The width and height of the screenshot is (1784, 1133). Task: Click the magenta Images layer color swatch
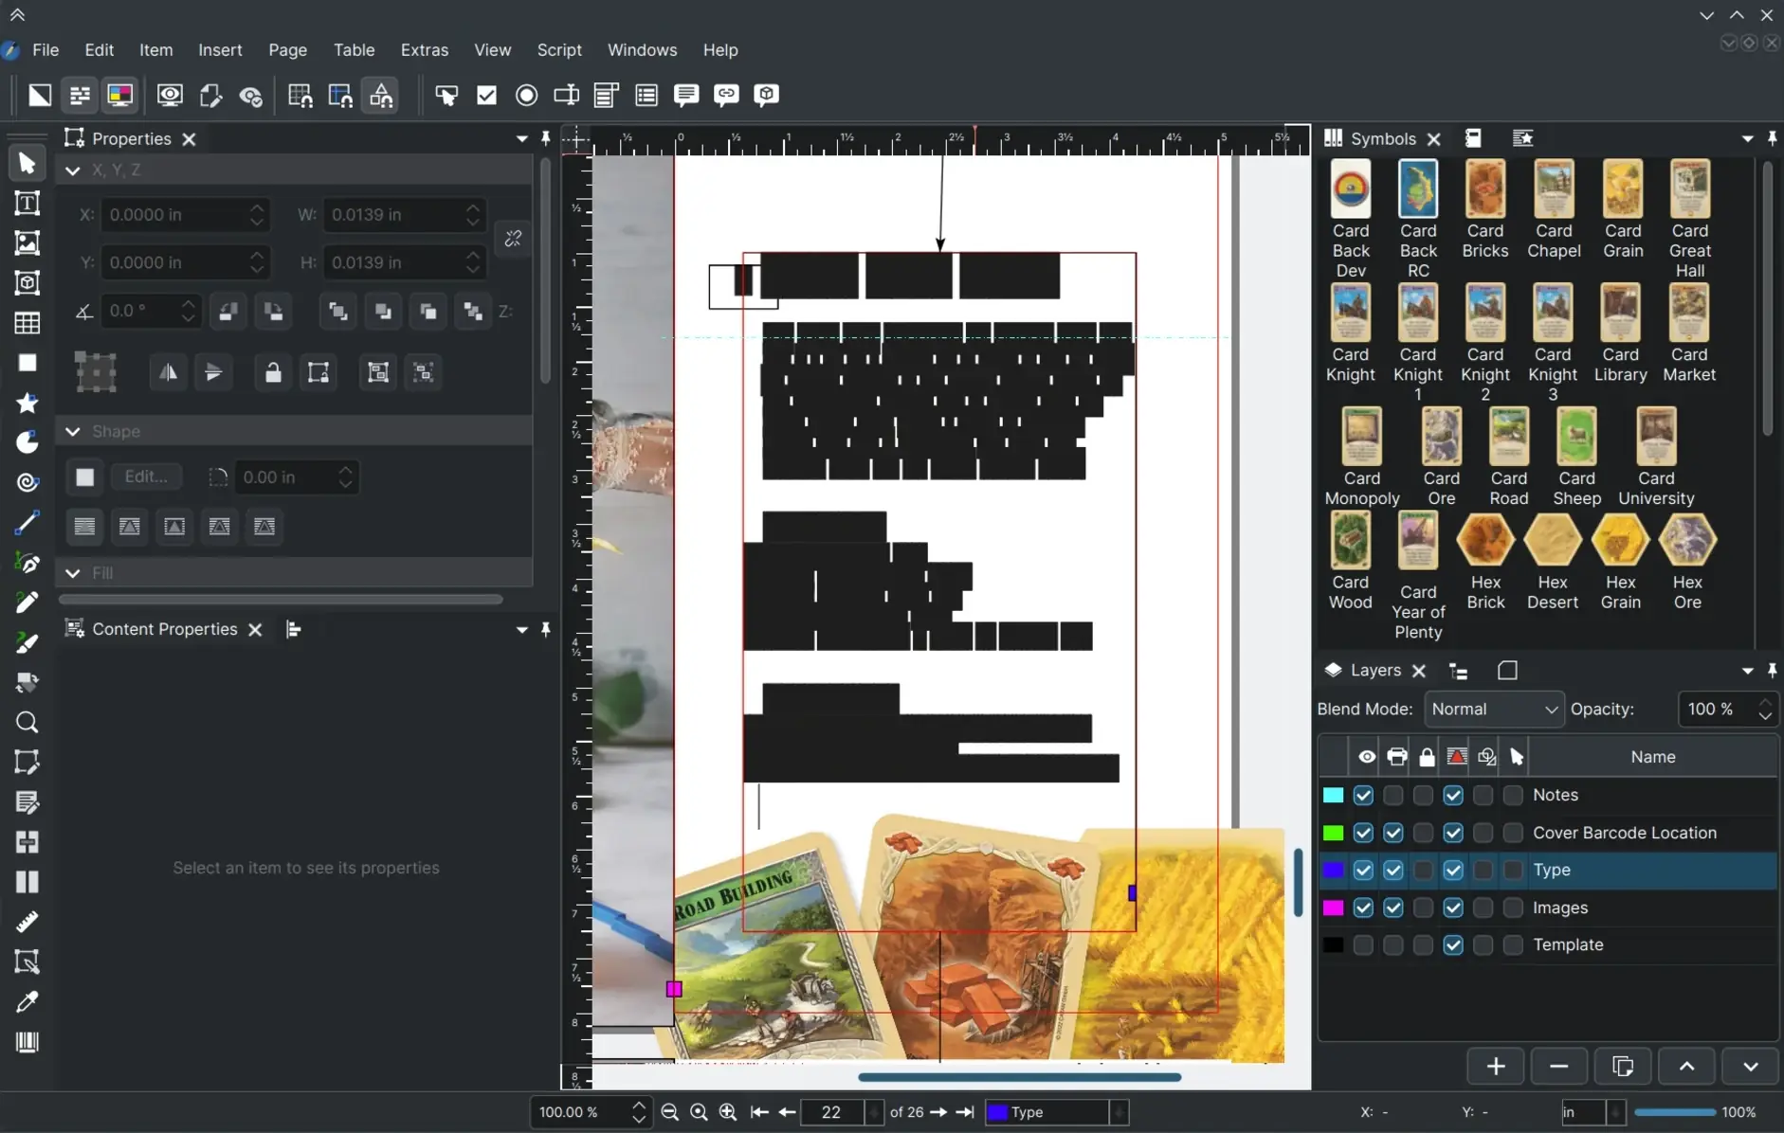click(1333, 908)
